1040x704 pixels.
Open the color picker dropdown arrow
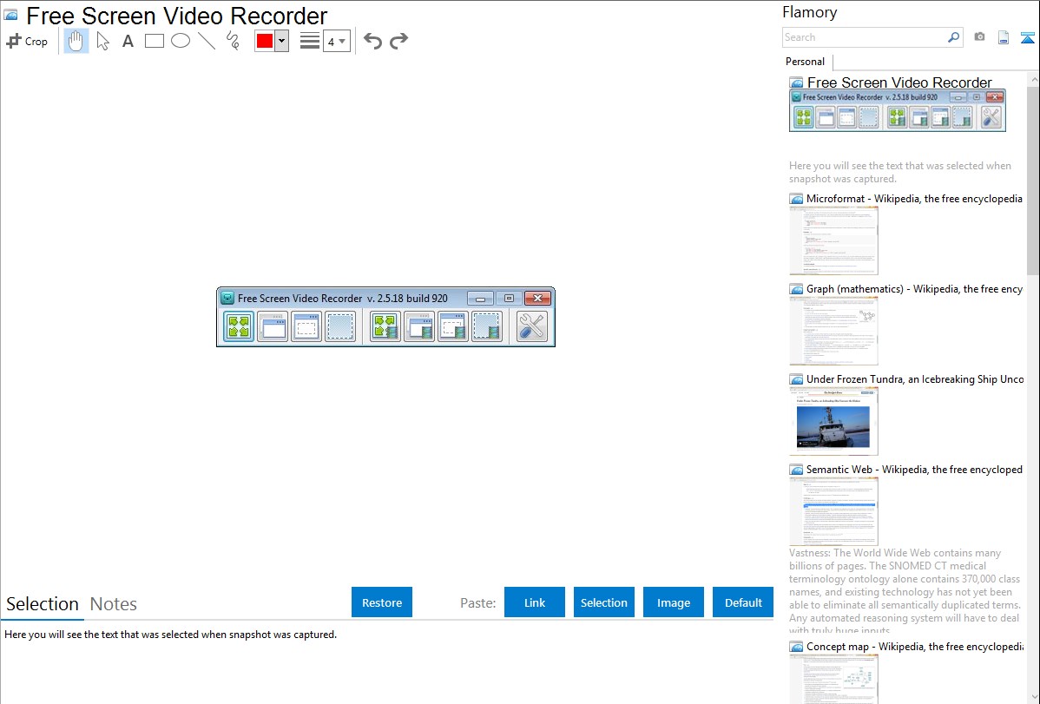point(282,41)
